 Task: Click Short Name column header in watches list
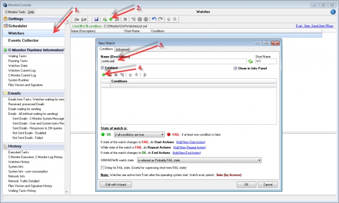(x=137, y=31)
